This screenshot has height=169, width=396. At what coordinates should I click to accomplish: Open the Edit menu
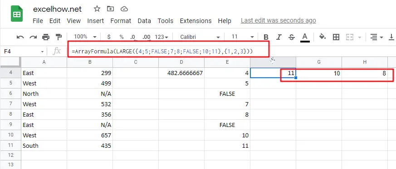click(55, 21)
